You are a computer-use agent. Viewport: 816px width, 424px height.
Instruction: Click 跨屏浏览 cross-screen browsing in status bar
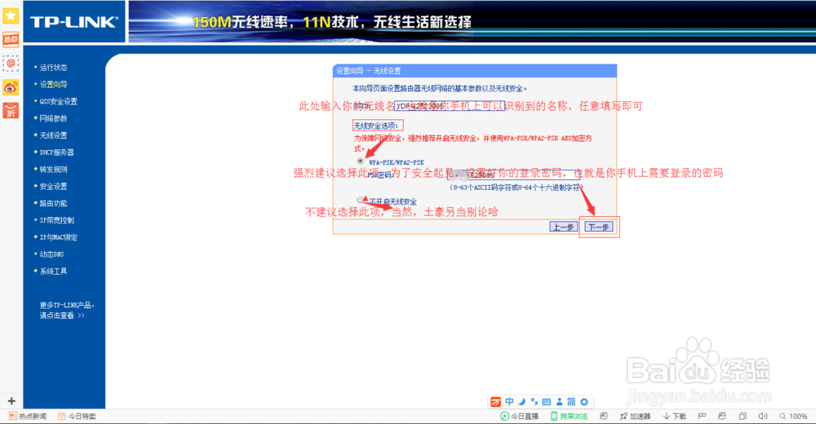tap(569, 416)
